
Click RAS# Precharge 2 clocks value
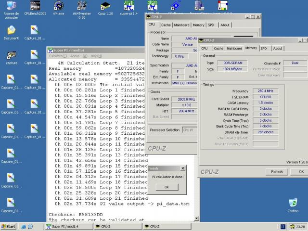(x=266, y=115)
